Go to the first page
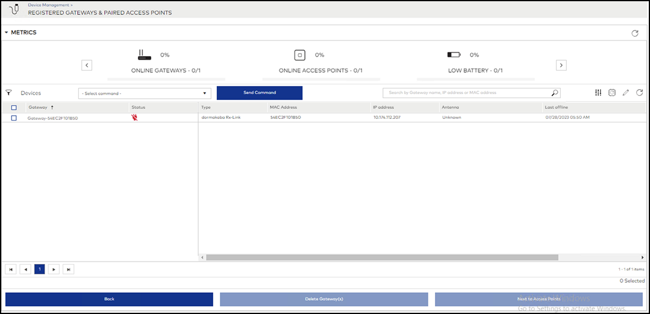 pyautogui.click(x=11, y=269)
